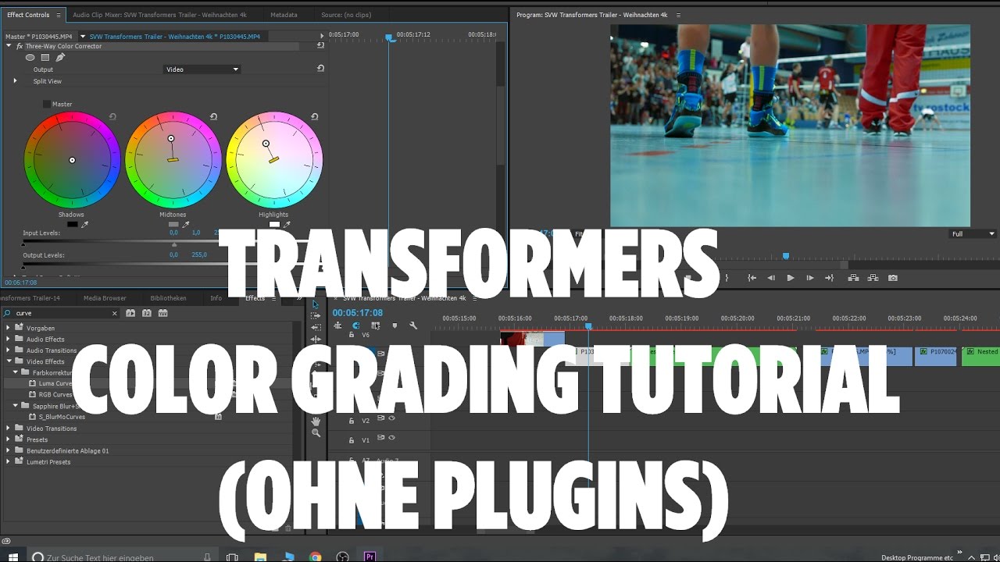Image resolution: width=1000 pixels, height=562 pixels.
Task: Toggle linked selection in timeline header
Action: [376, 326]
